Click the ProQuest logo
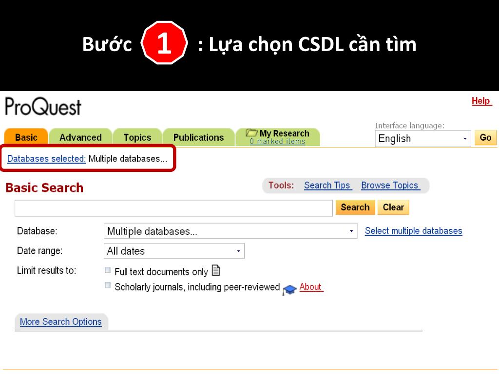499x374 pixels. [x=43, y=107]
